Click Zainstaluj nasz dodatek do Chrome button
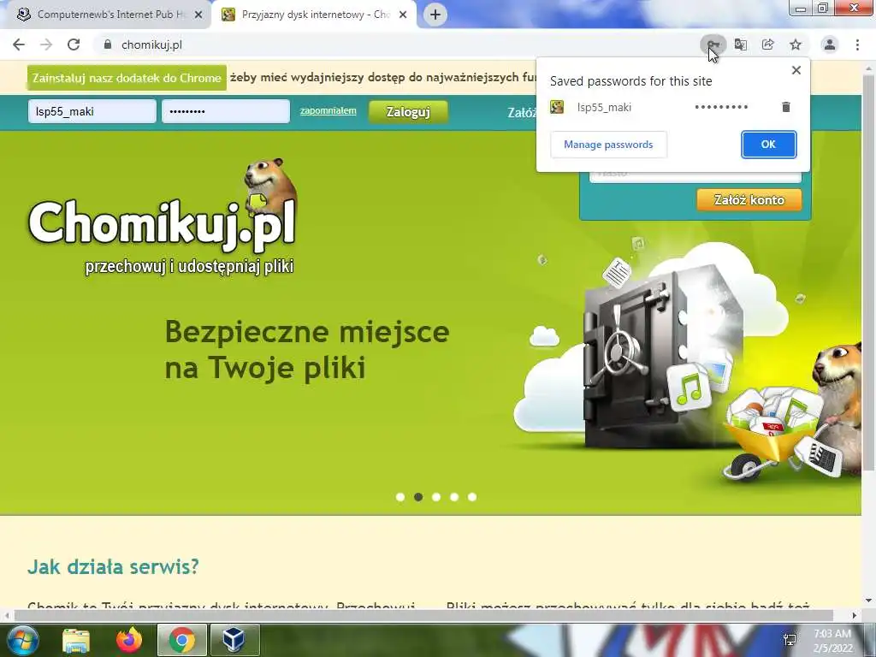This screenshot has width=876, height=657. [x=127, y=78]
